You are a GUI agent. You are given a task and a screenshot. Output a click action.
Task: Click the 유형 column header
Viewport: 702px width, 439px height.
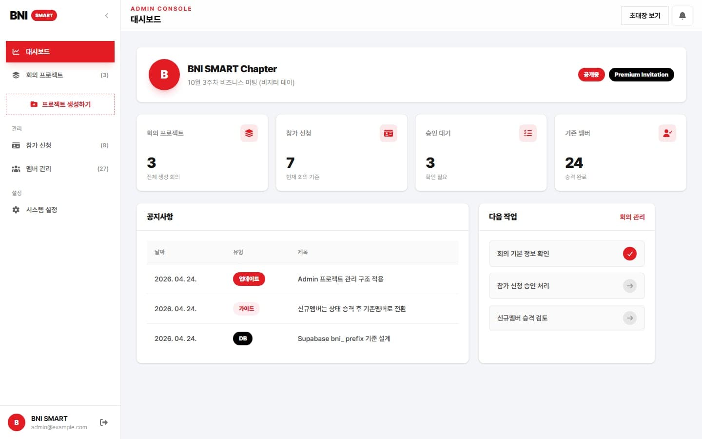point(238,252)
